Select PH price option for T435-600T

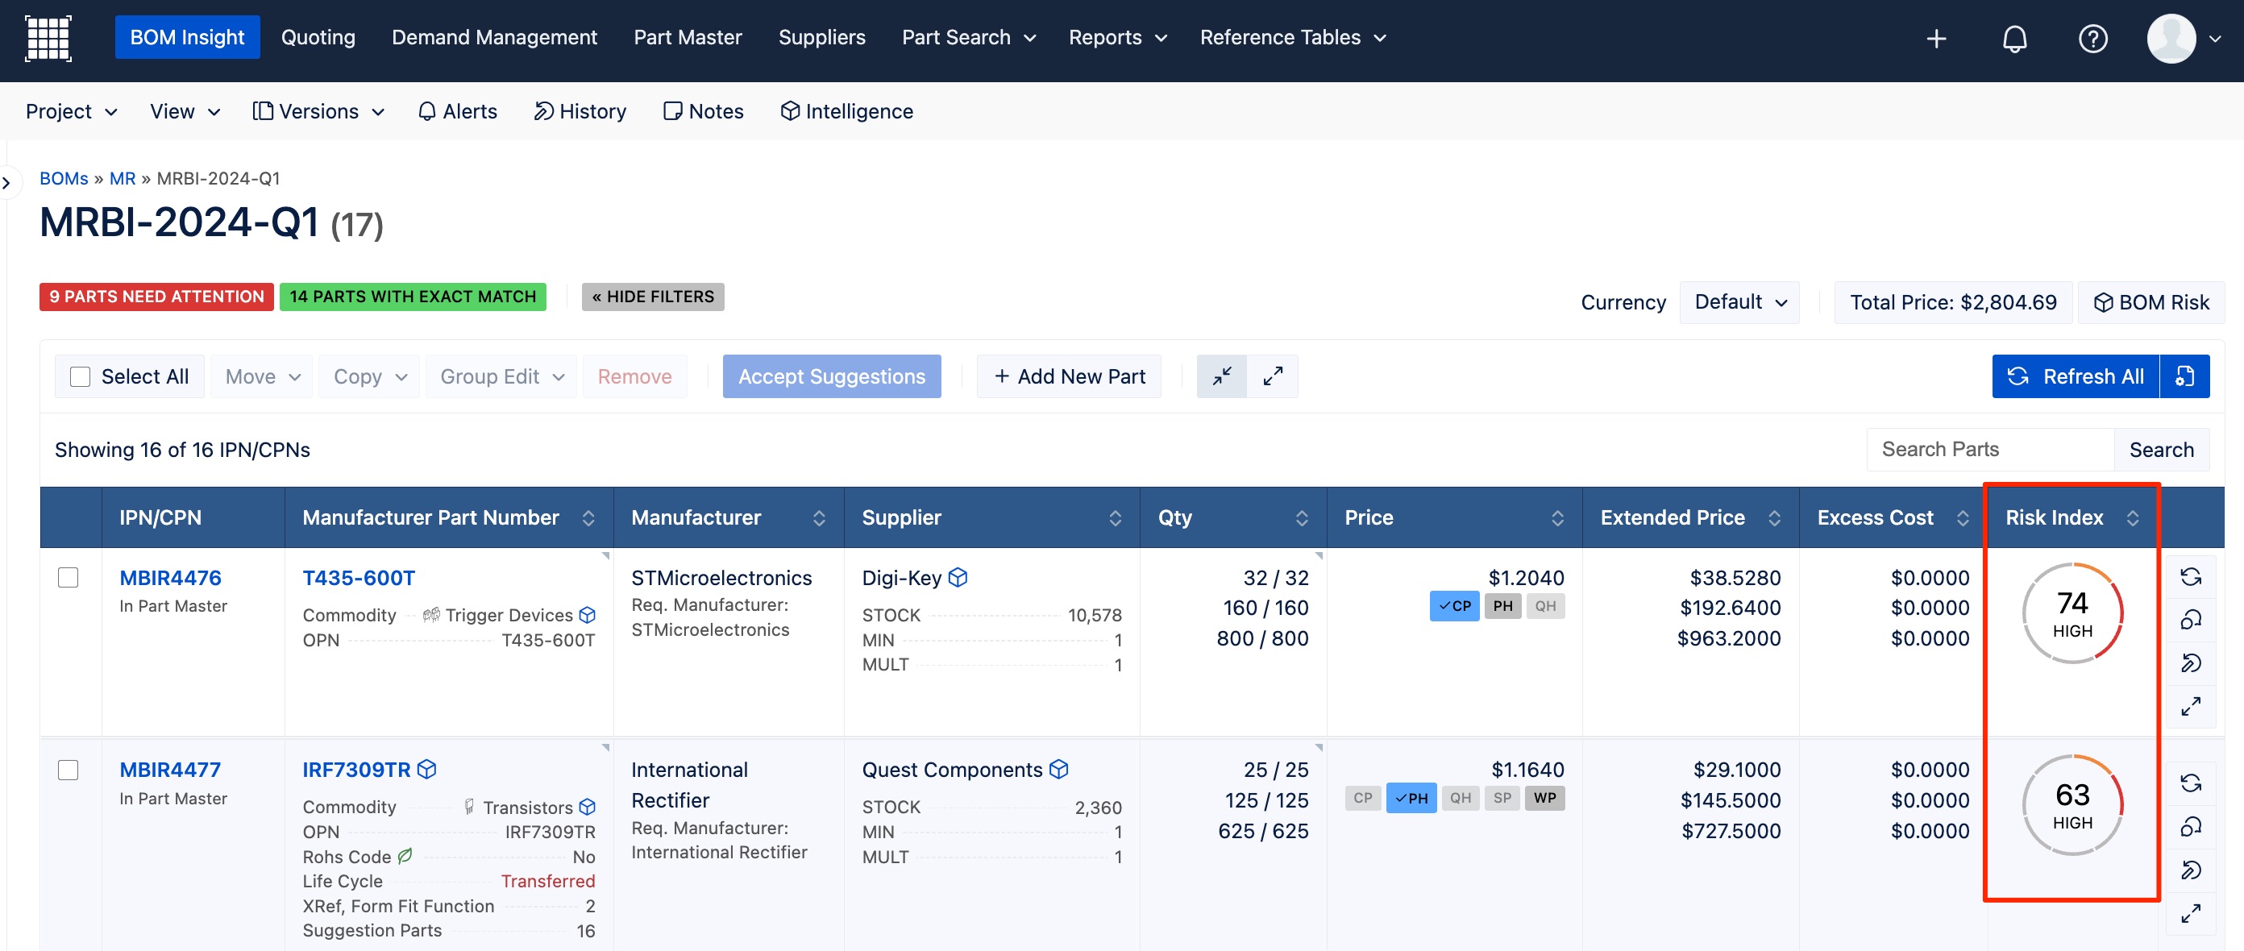[x=1502, y=606]
